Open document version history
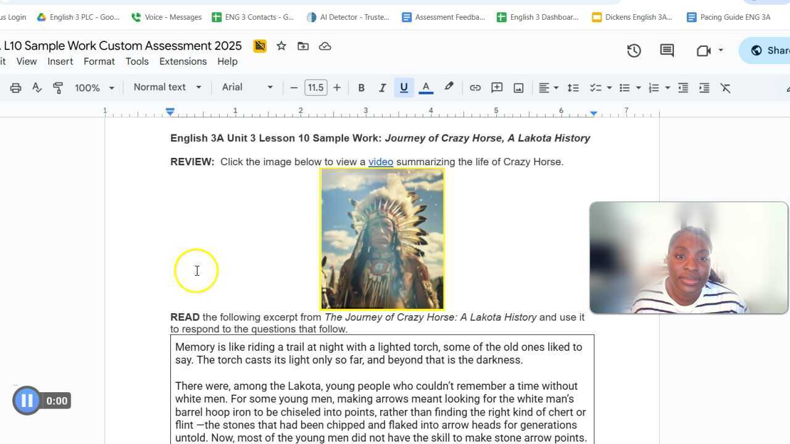This screenshot has height=444, width=790. click(x=634, y=51)
